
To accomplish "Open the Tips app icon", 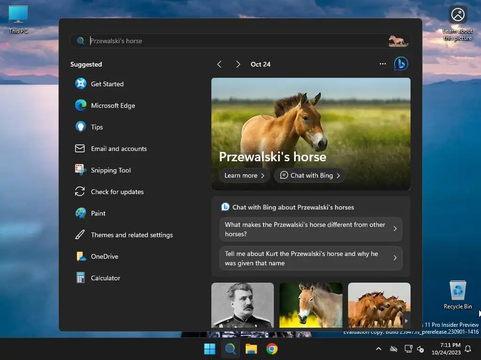I will click(x=81, y=127).
